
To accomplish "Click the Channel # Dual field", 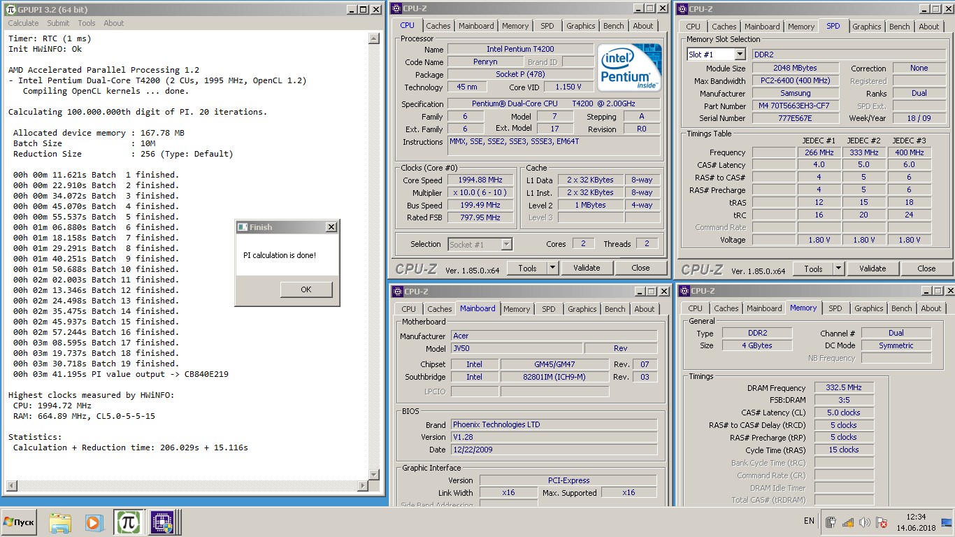I will coord(896,334).
